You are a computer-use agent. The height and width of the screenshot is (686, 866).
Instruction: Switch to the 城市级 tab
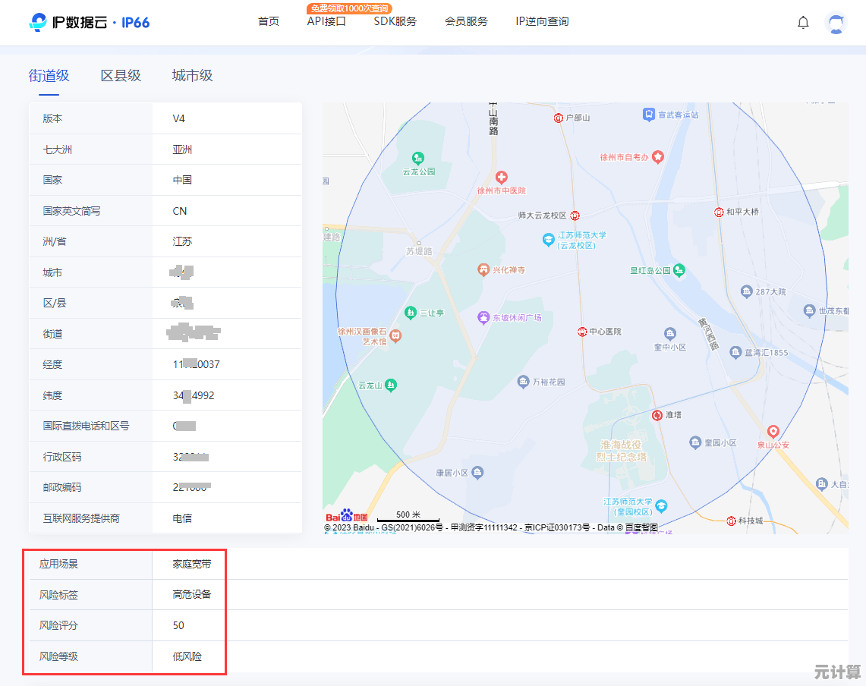click(x=194, y=76)
